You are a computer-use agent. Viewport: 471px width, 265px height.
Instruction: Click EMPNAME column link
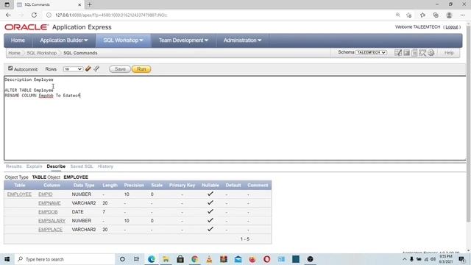49,203
